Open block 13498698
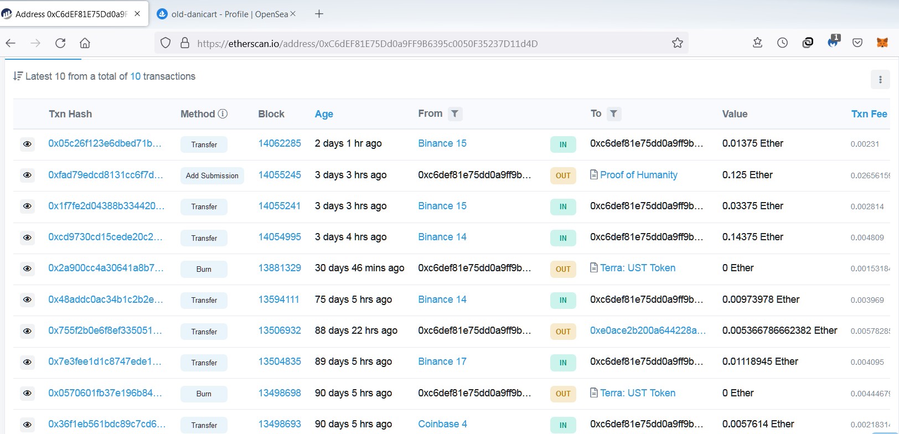The width and height of the screenshot is (899, 434). 280,393
